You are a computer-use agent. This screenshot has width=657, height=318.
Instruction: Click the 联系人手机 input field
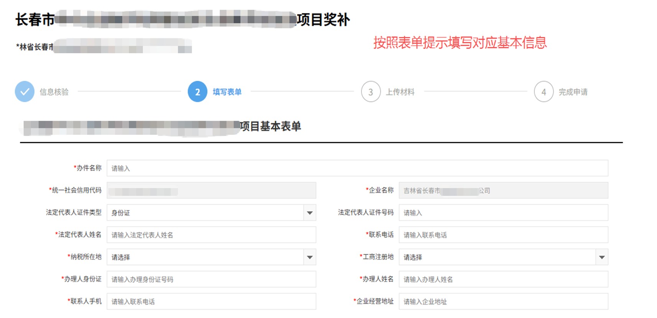click(211, 302)
